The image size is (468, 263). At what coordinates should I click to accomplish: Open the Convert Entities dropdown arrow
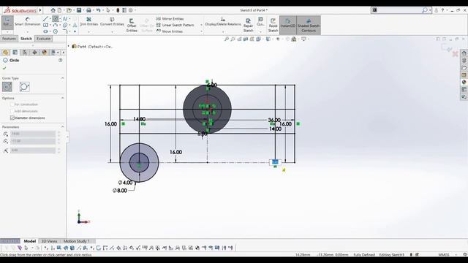[112, 32]
